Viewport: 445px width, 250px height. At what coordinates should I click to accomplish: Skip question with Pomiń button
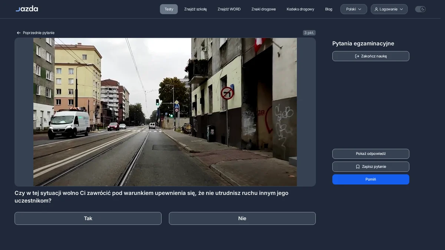pyautogui.click(x=371, y=179)
